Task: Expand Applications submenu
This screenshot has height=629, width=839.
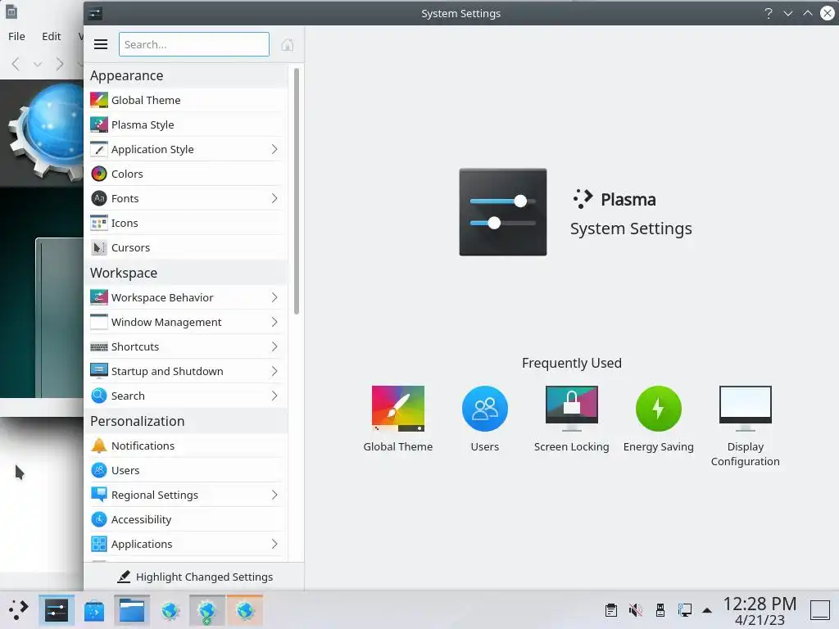Action: tap(274, 544)
